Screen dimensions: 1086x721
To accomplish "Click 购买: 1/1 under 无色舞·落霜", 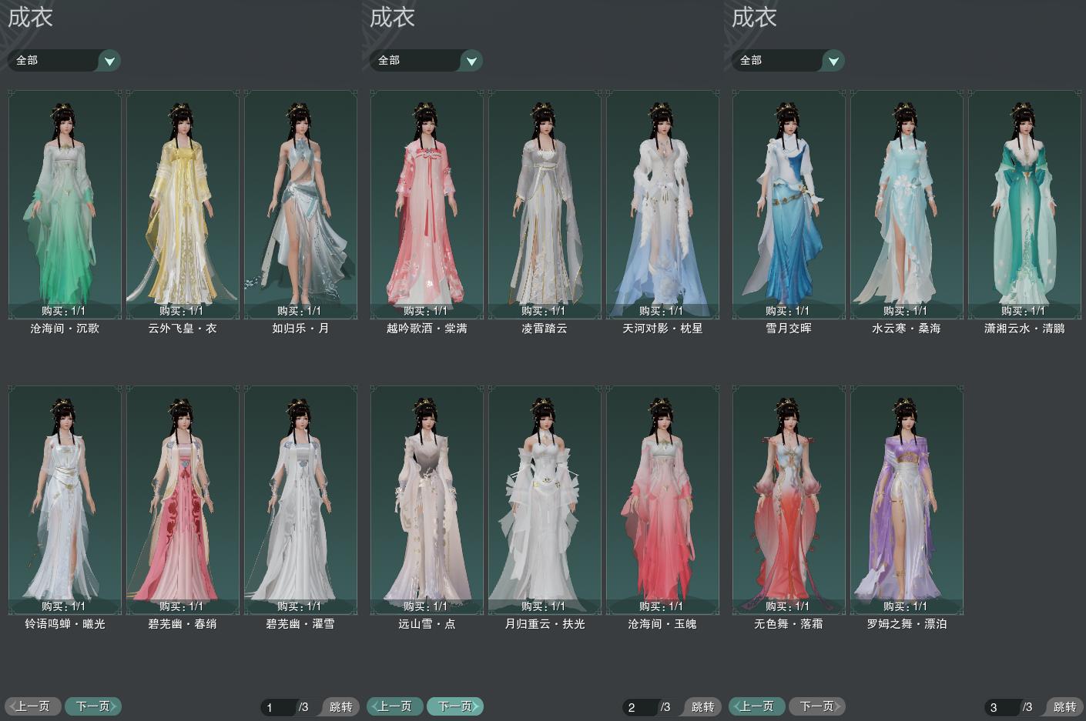I will 788,606.
